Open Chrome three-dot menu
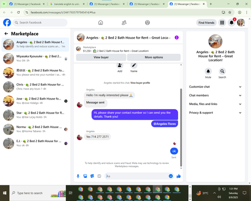 click(246, 12)
